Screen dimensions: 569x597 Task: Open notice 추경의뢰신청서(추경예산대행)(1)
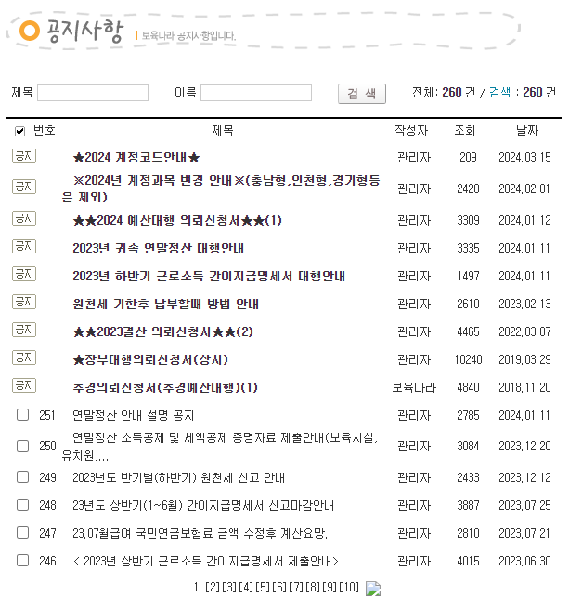pyautogui.click(x=165, y=387)
